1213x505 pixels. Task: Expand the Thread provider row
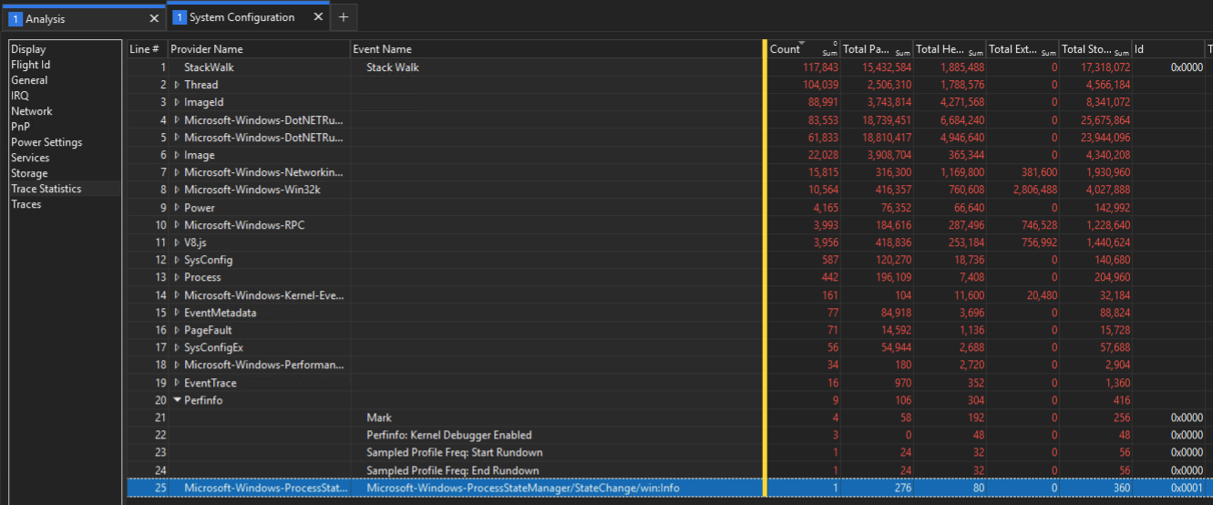pyautogui.click(x=177, y=85)
